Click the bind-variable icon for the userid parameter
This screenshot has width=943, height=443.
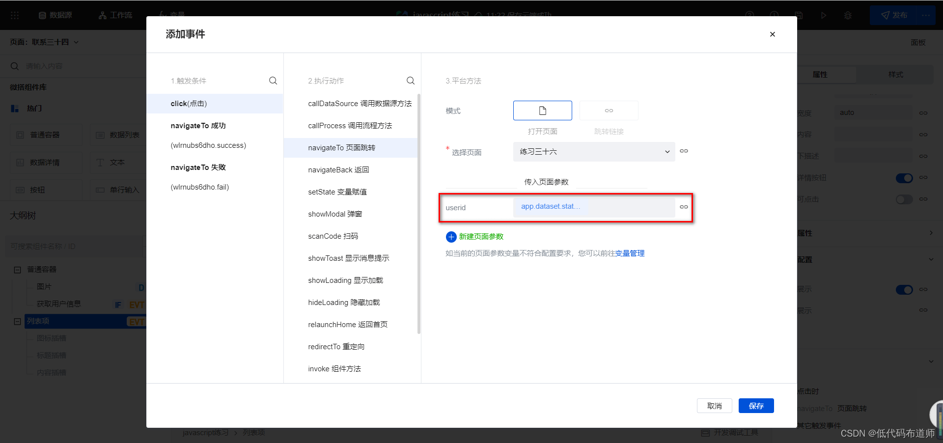[684, 207]
